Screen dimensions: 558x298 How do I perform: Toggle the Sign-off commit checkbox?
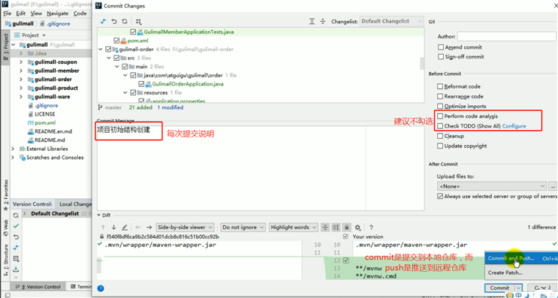click(441, 56)
